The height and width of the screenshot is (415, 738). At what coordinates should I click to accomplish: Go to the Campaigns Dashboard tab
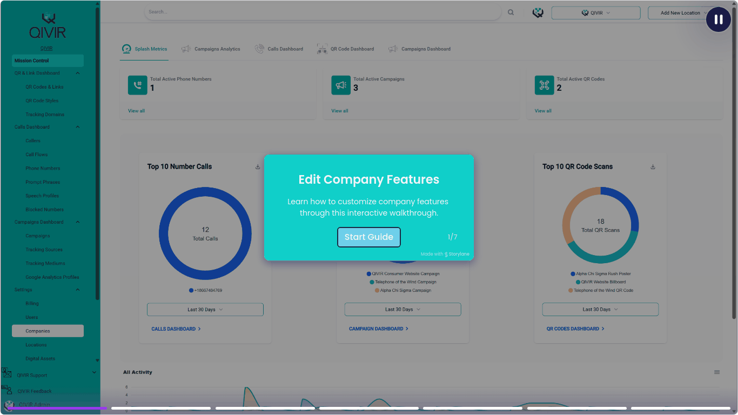click(x=419, y=49)
